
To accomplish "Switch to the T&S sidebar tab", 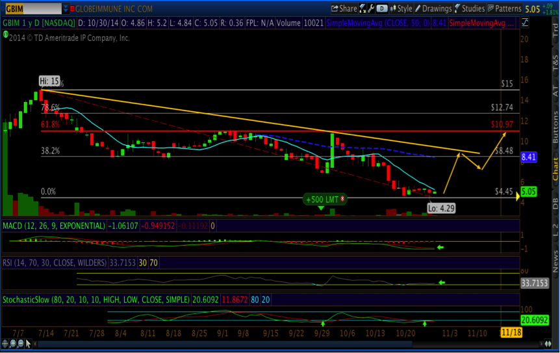I will (555, 62).
